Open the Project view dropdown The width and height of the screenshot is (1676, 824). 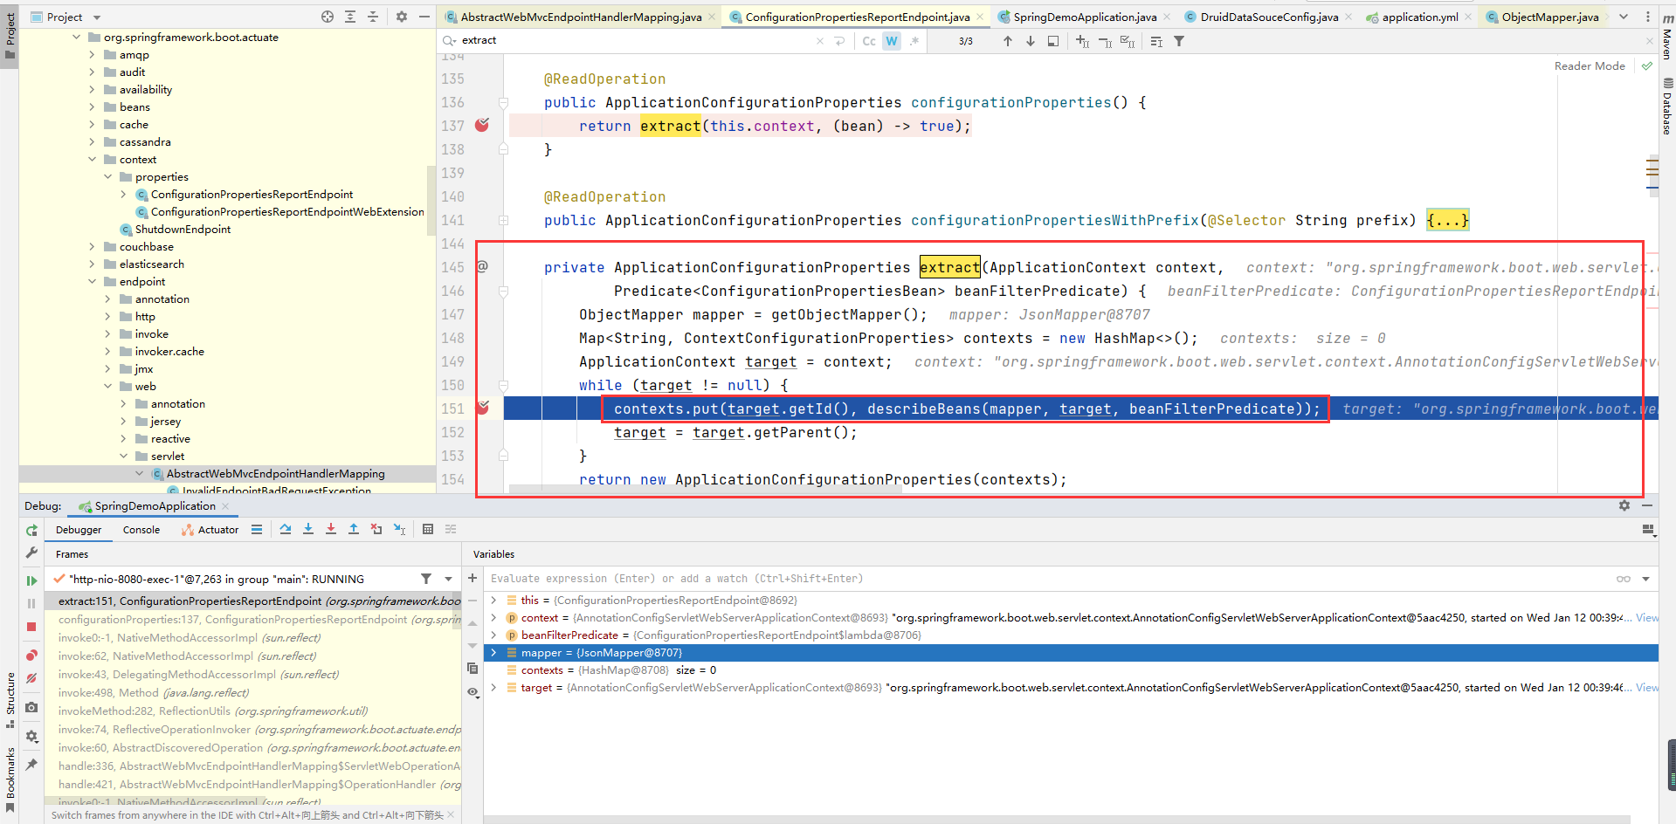pyautogui.click(x=97, y=17)
